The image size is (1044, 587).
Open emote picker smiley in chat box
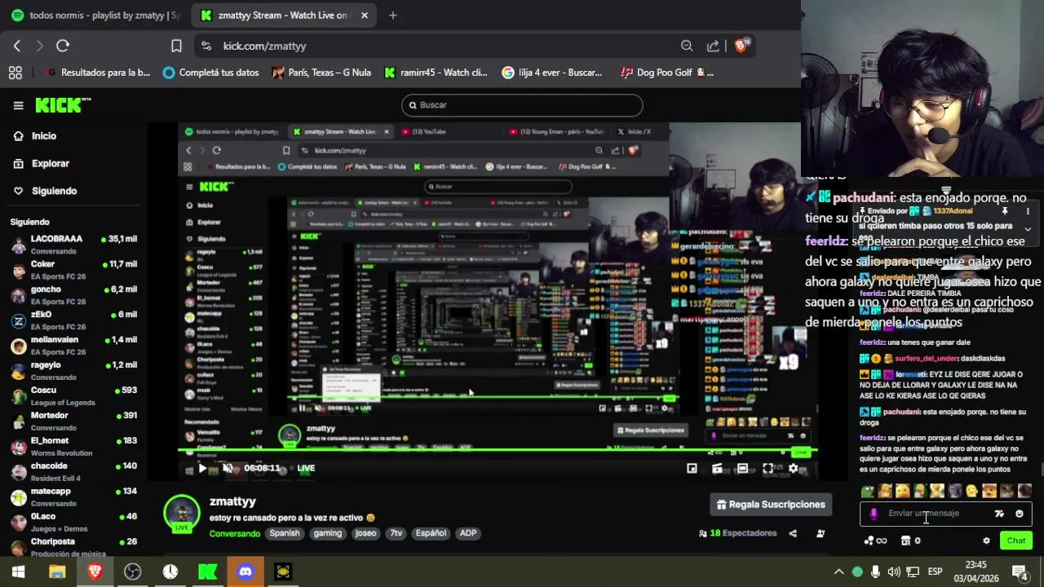[1019, 514]
